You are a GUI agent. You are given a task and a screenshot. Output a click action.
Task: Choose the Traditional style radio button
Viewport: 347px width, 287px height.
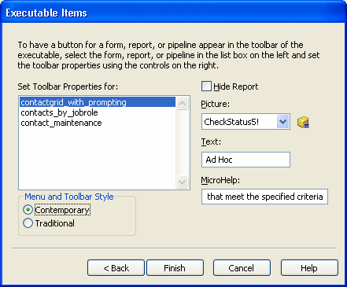tap(28, 223)
